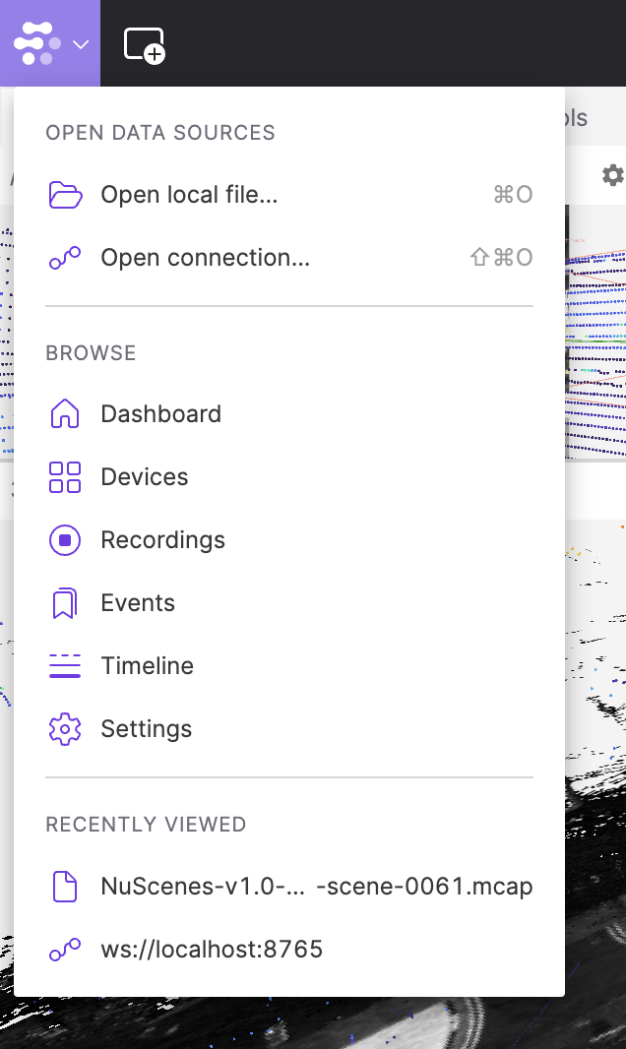Screen dimensions: 626x1049
Task: Click the Events menu entry
Action: pos(137,602)
